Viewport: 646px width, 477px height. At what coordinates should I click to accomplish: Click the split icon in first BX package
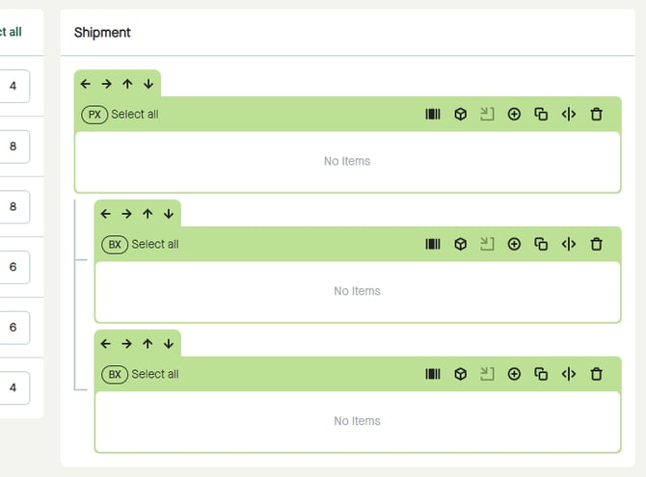click(568, 244)
